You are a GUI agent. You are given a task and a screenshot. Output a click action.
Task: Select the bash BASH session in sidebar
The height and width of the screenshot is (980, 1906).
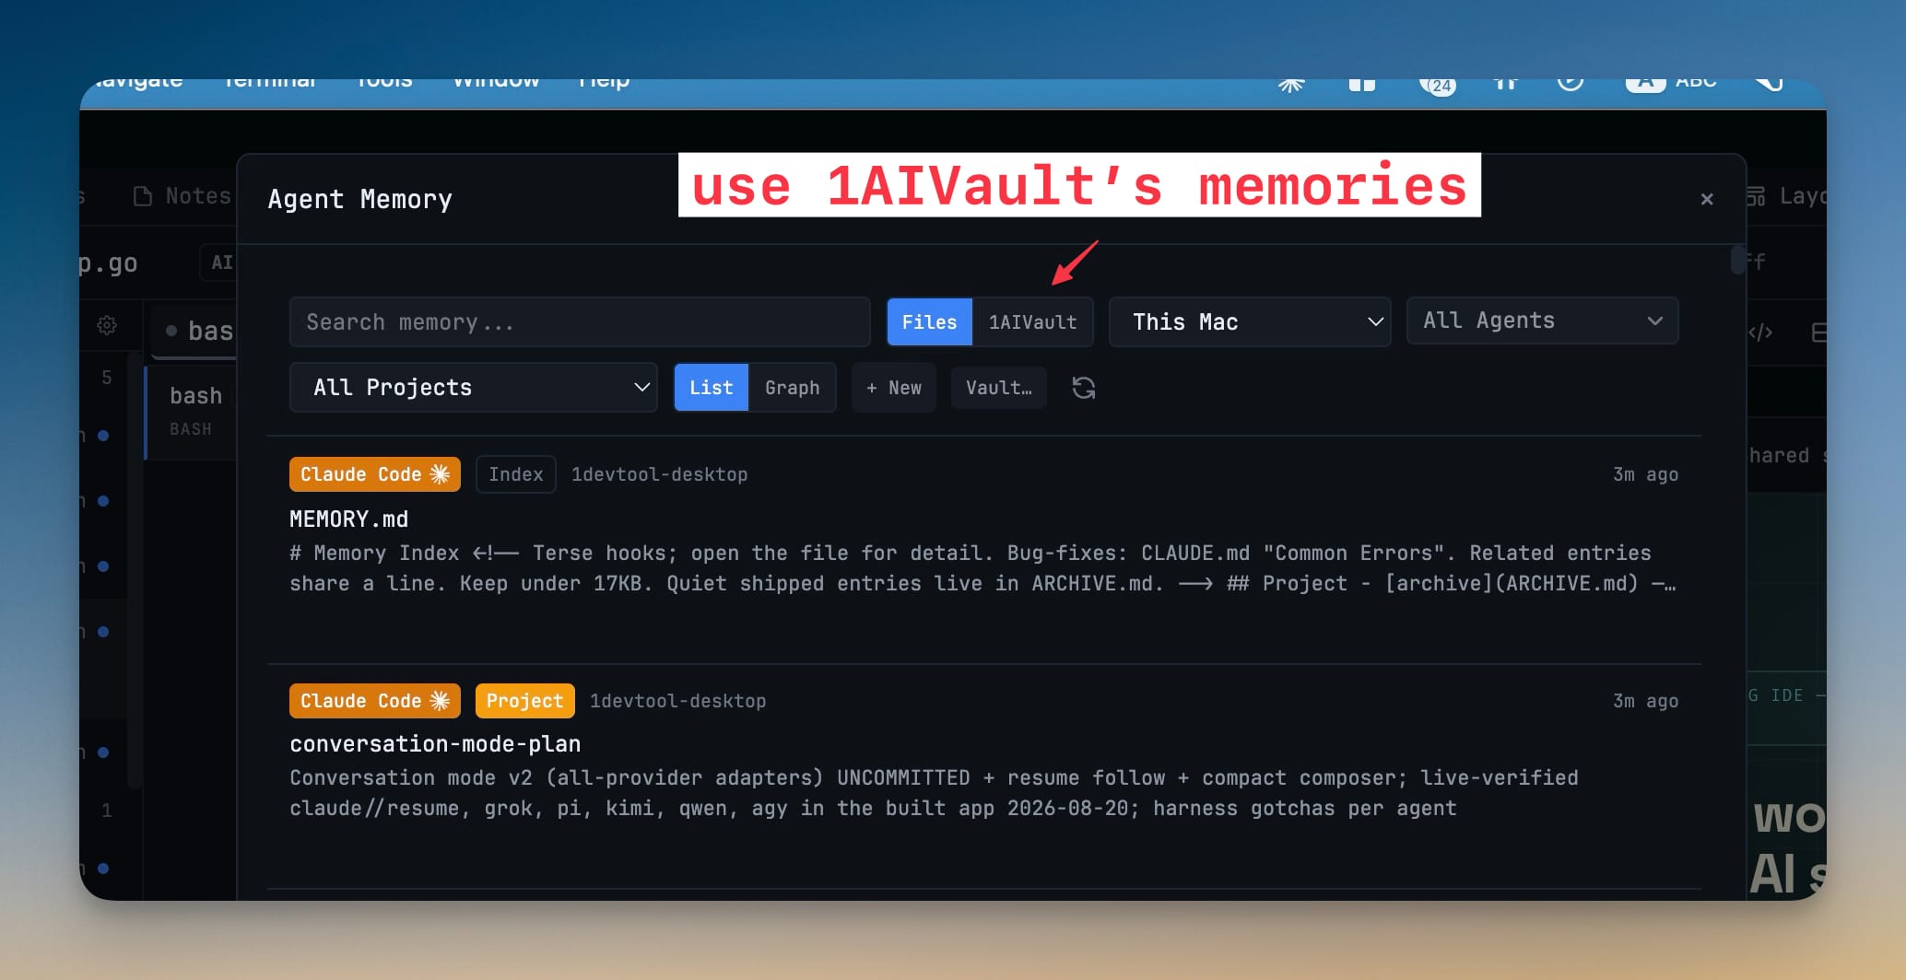[x=192, y=411]
